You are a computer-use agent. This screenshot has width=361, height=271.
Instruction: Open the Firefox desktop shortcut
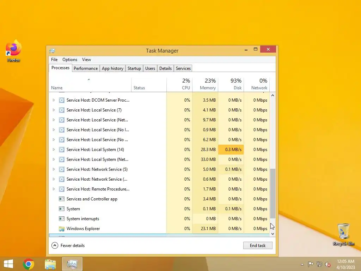tap(14, 51)
